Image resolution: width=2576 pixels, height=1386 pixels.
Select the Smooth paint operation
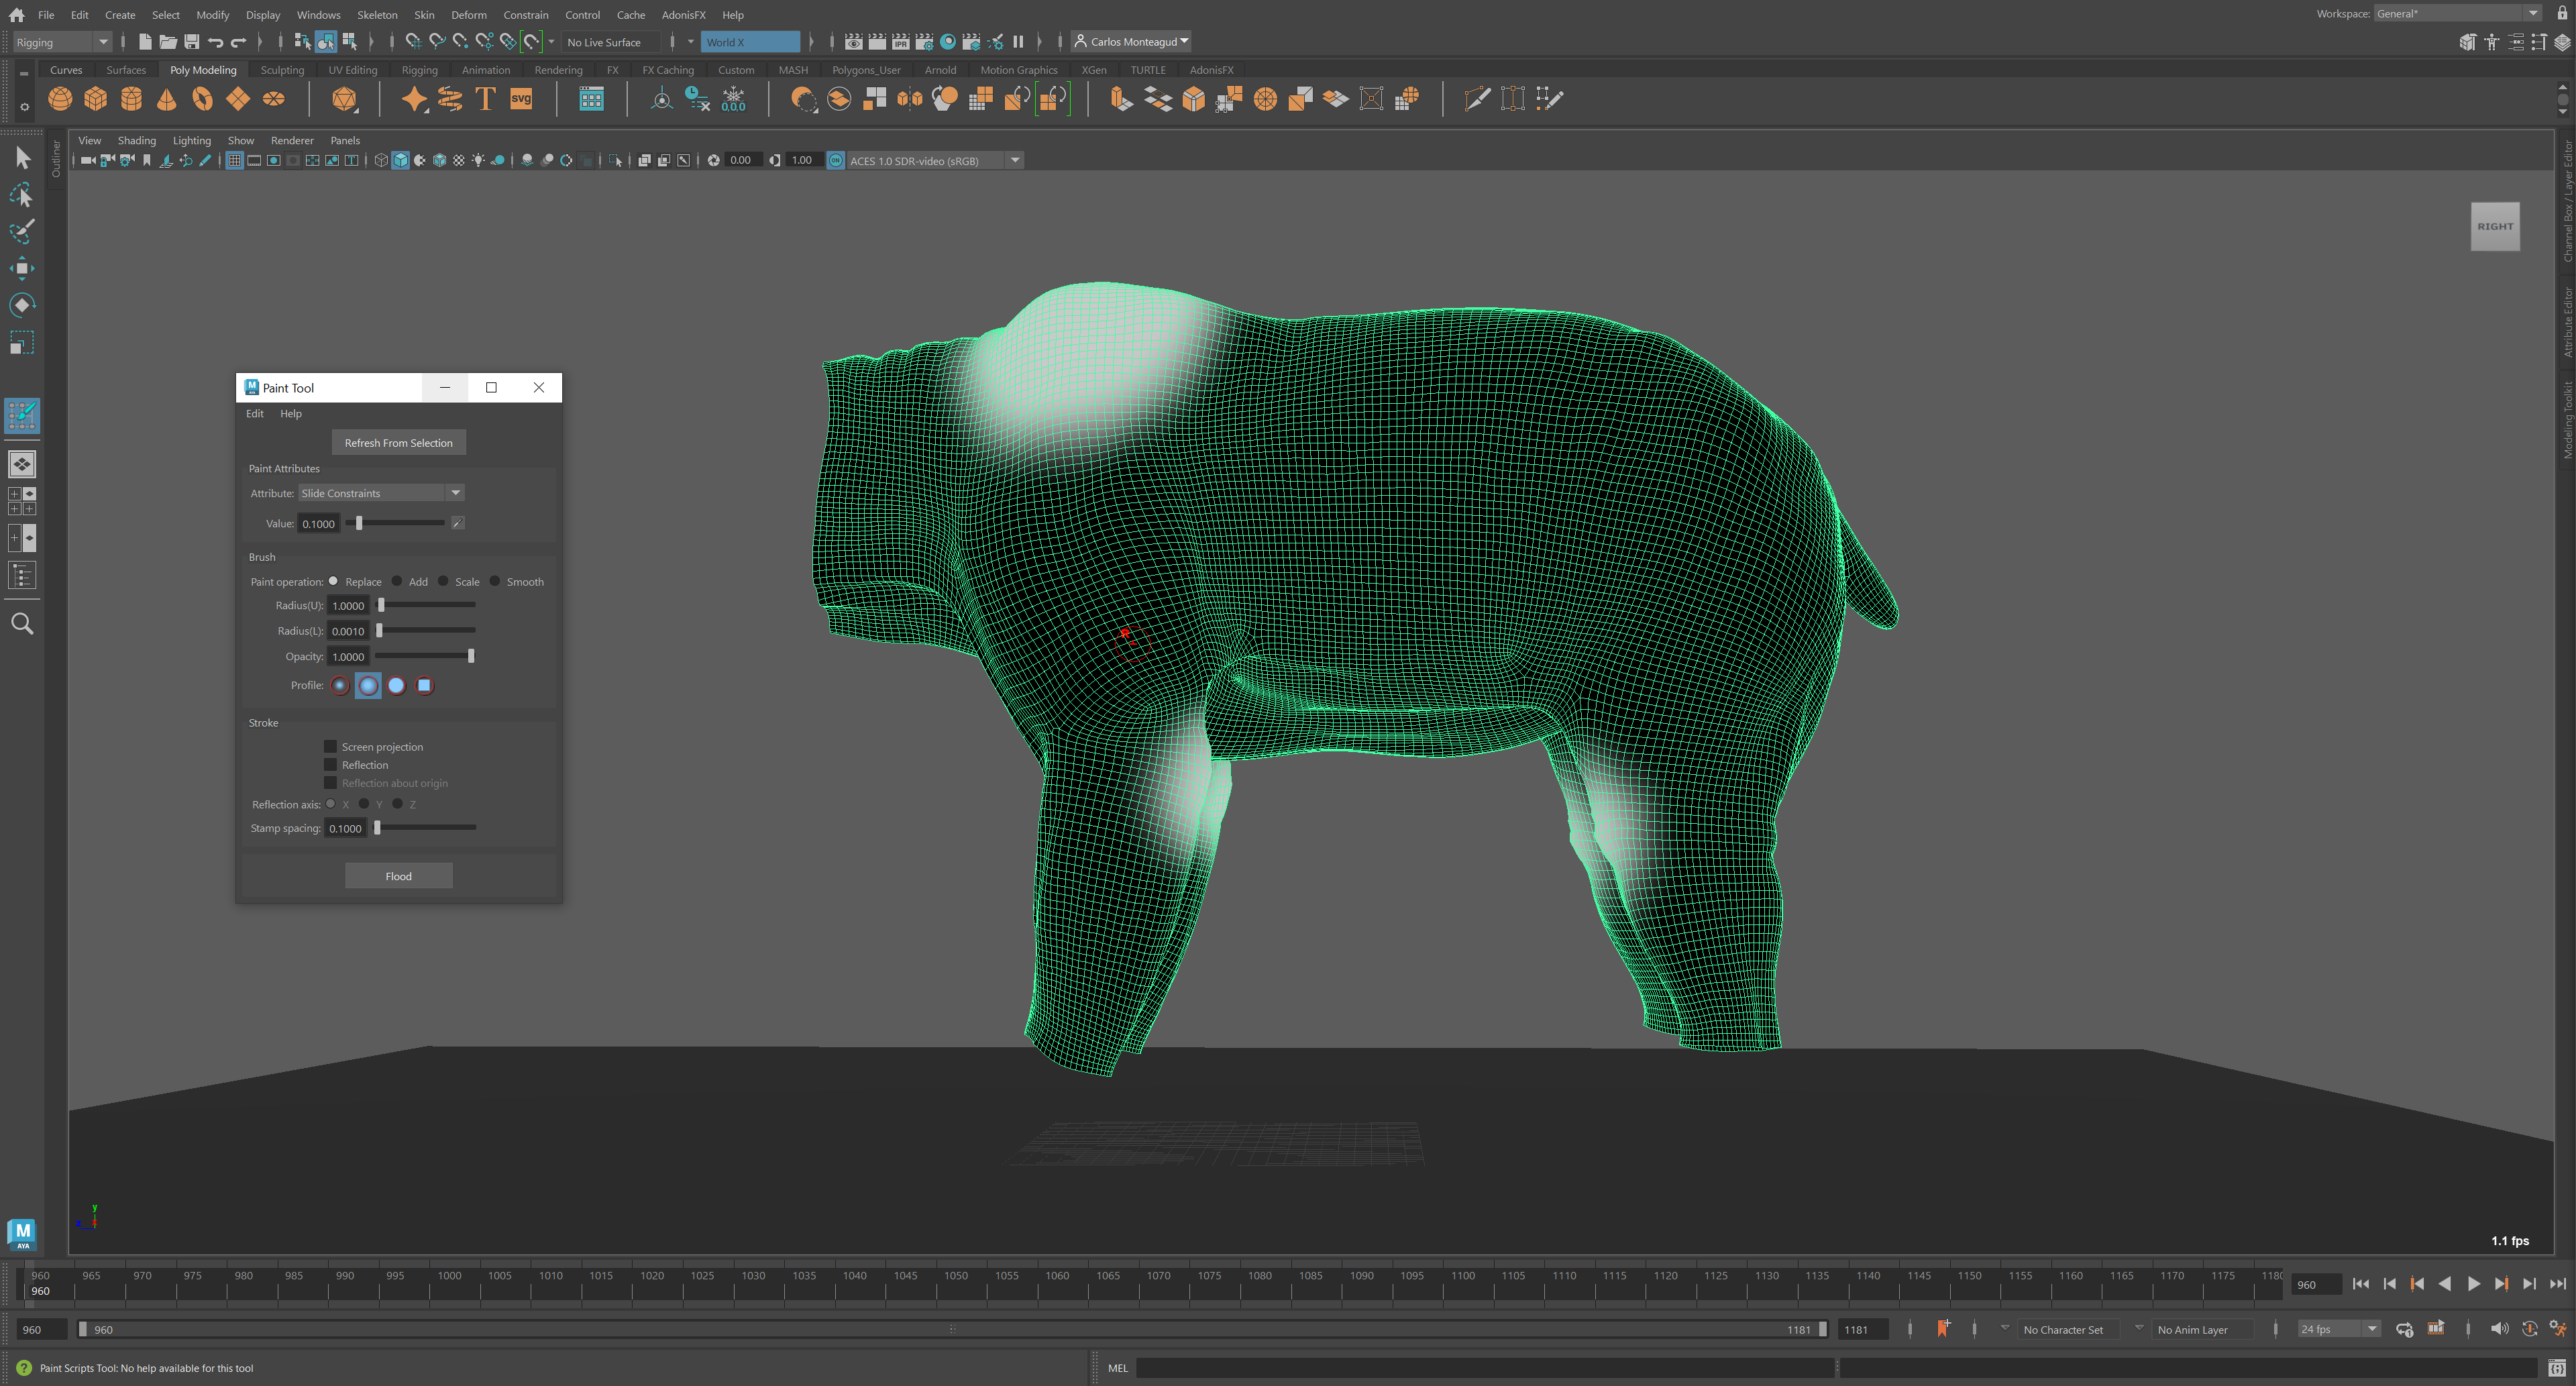coord(495,581)
